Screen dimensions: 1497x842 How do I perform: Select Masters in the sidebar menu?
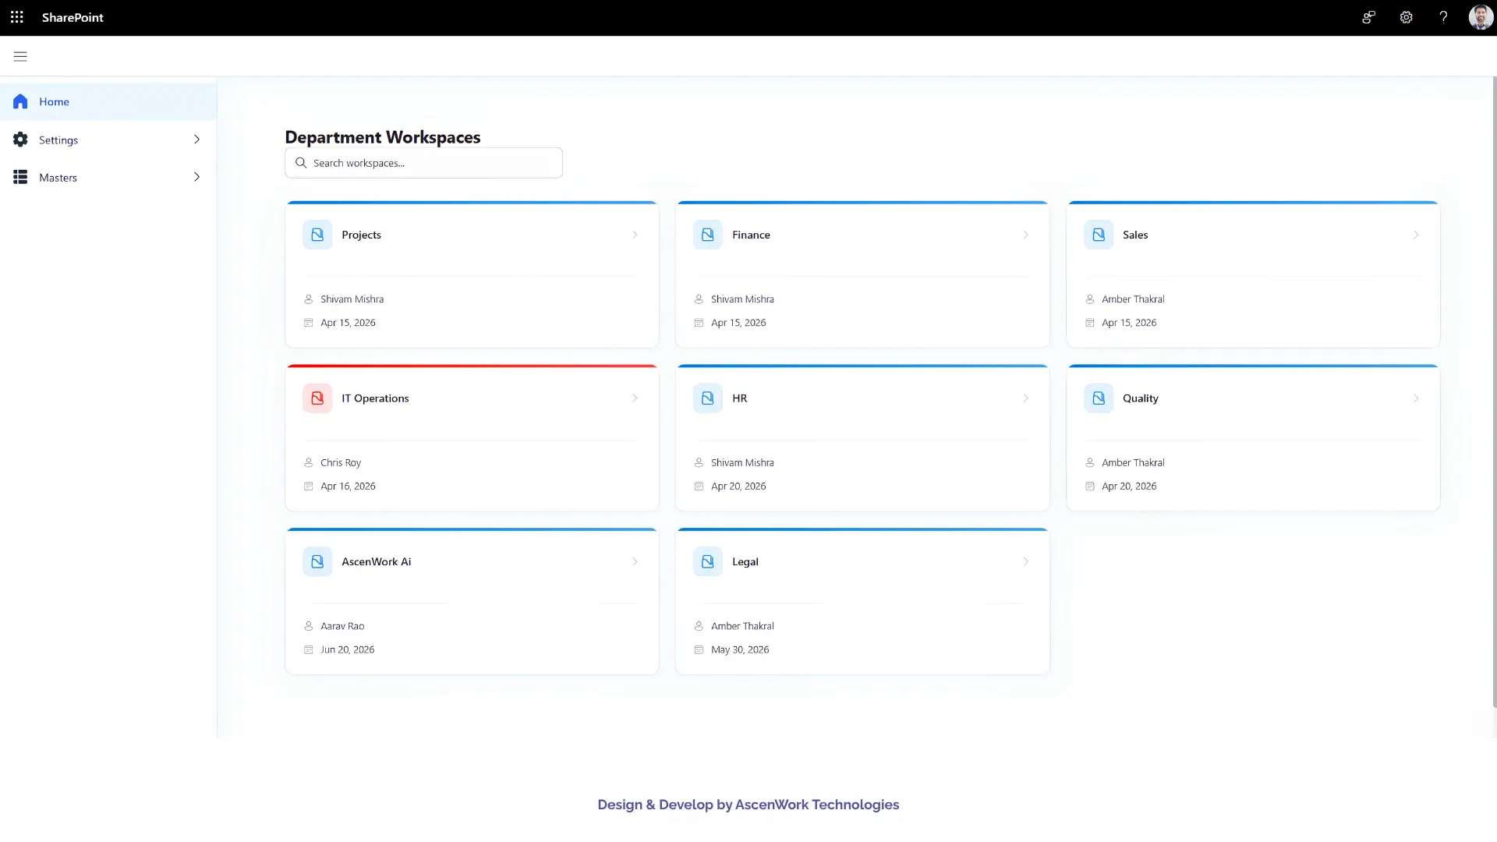pos(108,177)
